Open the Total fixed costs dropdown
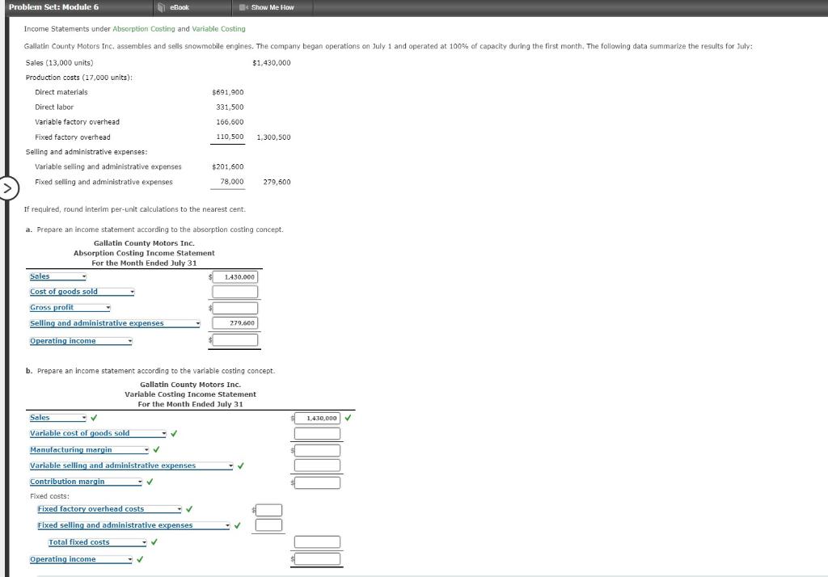 [97, 543]
